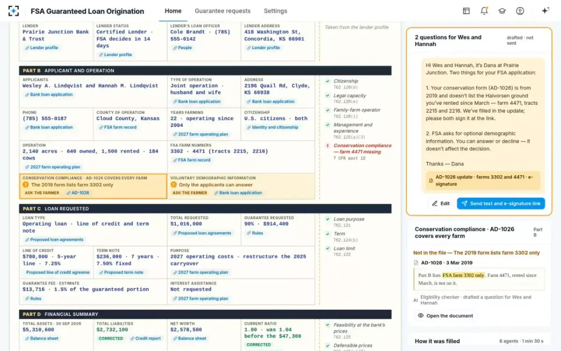The width and height of the screenshot is (561, 351).
Task: Click the "CORRECTED" badge under Total Liabilities
Action: (x=111, y=338)
